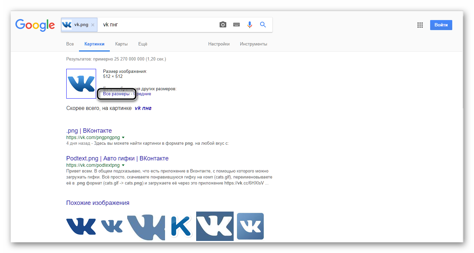Switch to the Все tab
The width and height of the screenshot is (474, 253).
coord(70,44)
